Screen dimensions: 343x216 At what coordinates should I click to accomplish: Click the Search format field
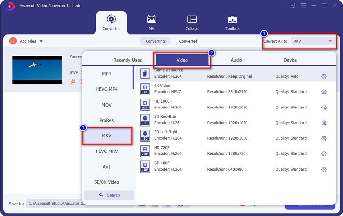[109, 195]
